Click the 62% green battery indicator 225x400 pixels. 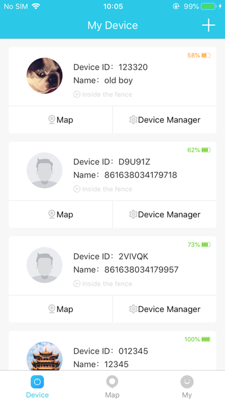pyautogui.click(x=199, y=150)
